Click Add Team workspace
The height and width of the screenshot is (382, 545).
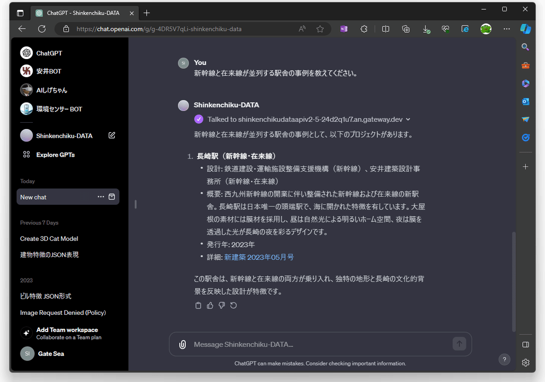68,333
